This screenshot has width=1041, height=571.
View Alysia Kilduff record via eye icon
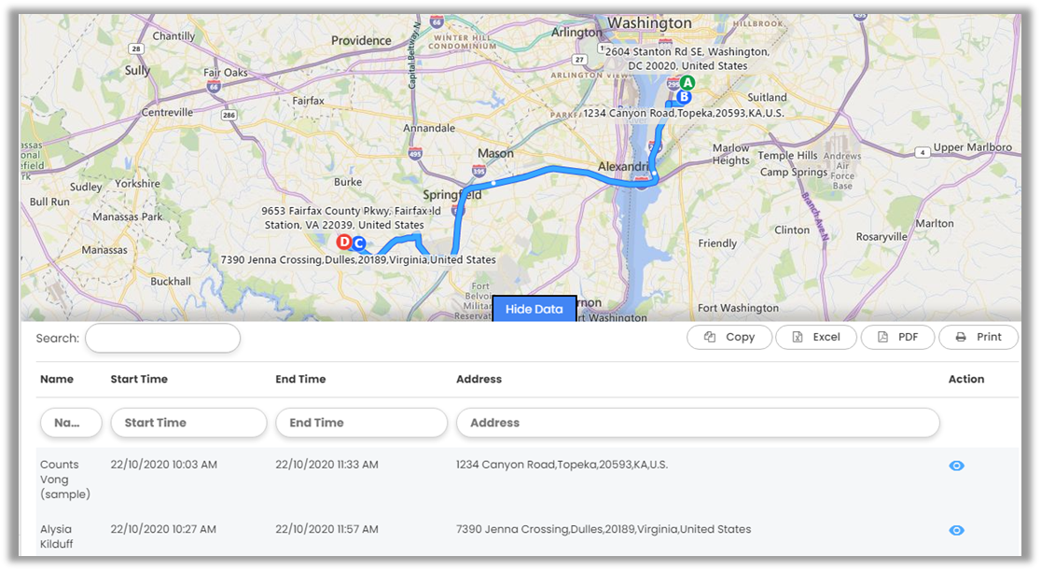956,530
